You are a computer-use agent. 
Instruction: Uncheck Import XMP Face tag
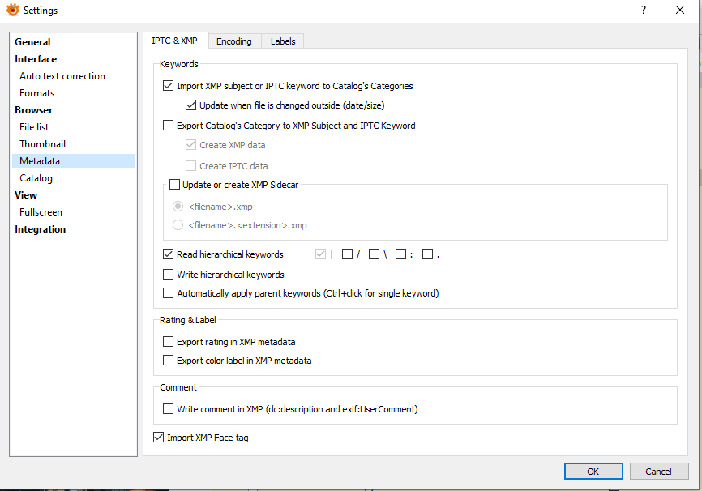(x=158, y=438)
